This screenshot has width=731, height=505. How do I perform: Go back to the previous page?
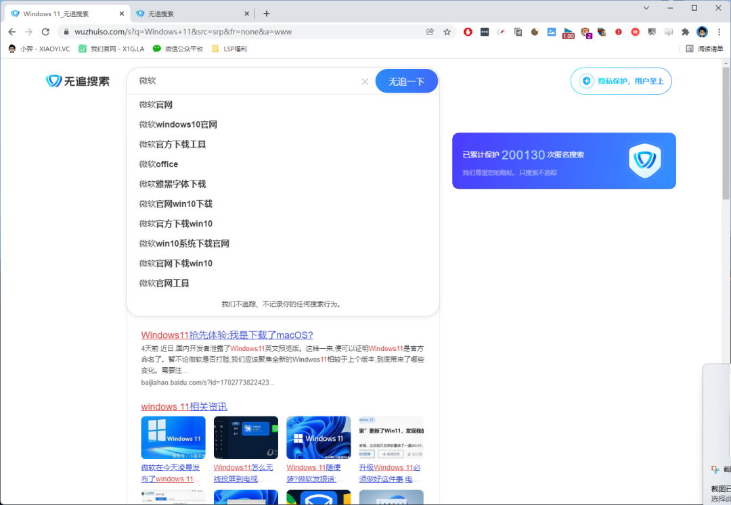pyautogui.click(x=12, y=32)
